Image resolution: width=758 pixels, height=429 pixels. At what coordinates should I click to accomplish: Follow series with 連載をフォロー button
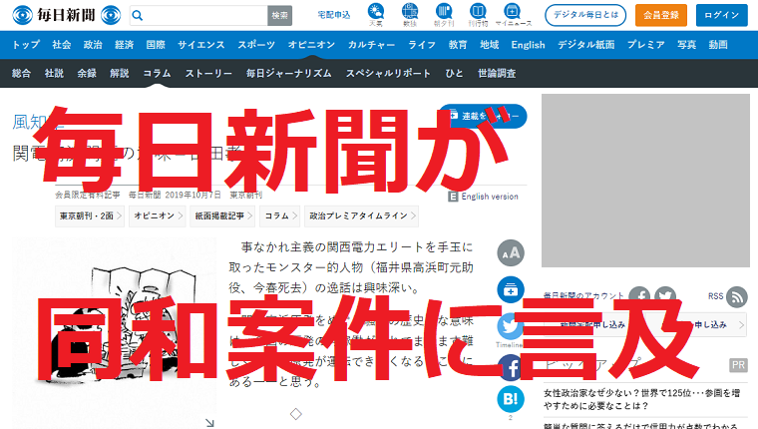(x=483, y=116)
